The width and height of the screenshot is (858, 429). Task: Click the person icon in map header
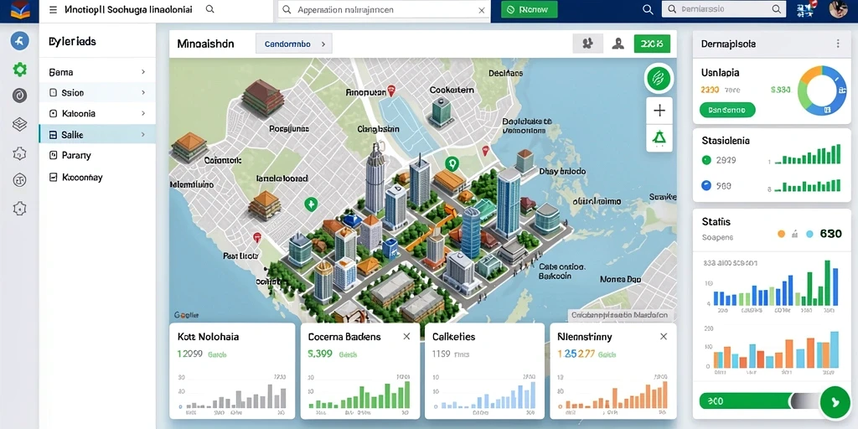point(618,44)
